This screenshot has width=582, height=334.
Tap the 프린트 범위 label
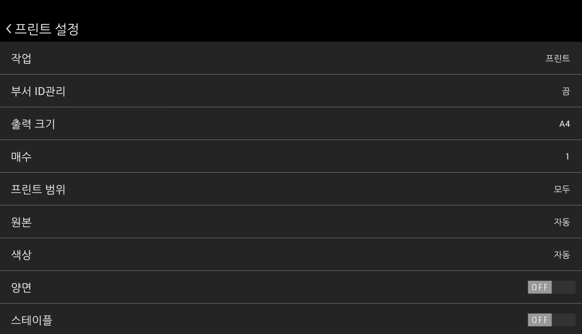point(38,189)
